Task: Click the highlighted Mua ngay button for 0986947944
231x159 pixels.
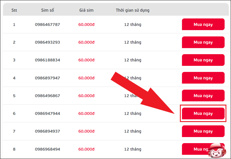Action: 203,114
